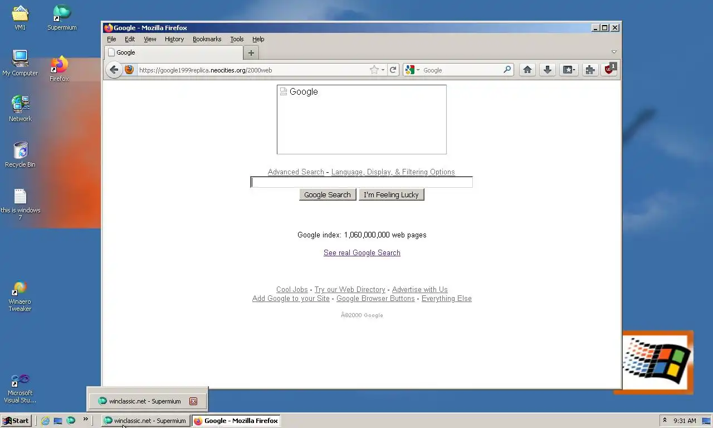This screenshot has width=713, height=428.
Task: Select the 'this is windows 7' text file
Action: [x=20, y=204]
